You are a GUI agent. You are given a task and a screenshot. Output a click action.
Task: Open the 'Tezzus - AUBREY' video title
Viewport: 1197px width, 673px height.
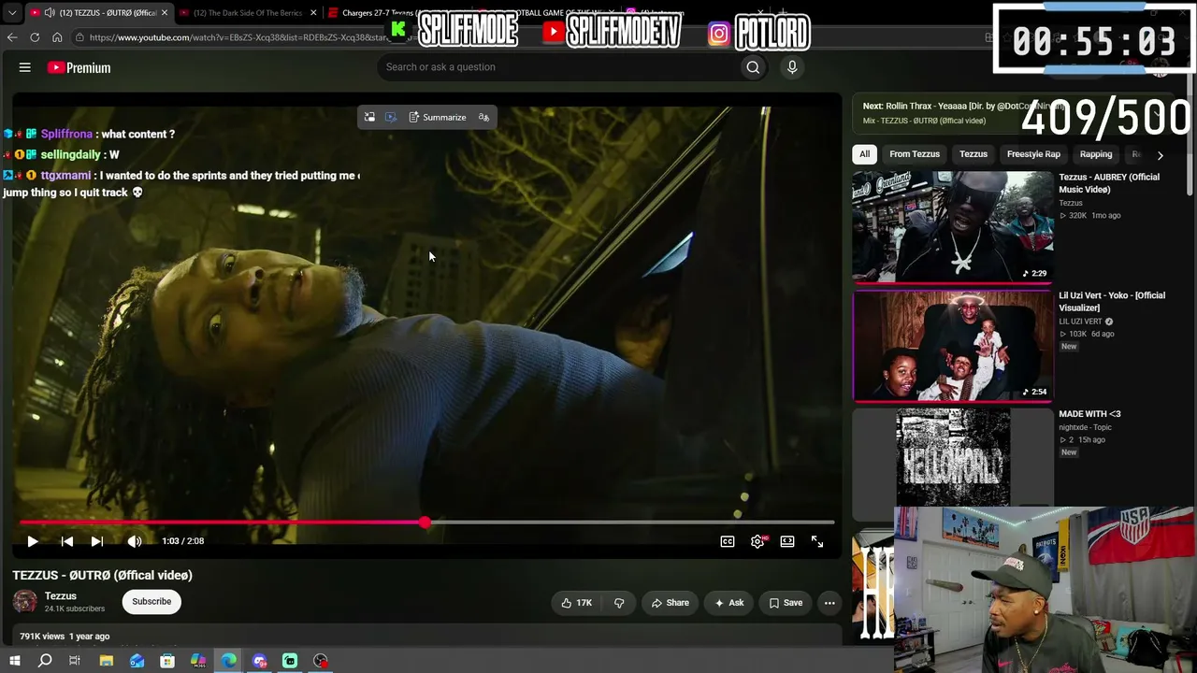pos(1109,183)
